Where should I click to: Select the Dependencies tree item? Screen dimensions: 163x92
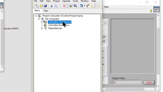[55, 28]
